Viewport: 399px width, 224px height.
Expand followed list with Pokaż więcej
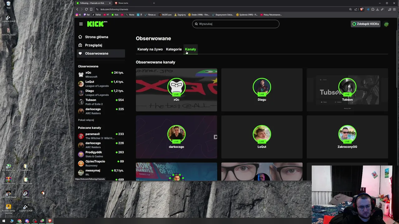point(86,120)
